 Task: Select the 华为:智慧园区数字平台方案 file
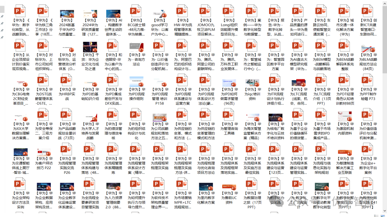pos(275,46)
